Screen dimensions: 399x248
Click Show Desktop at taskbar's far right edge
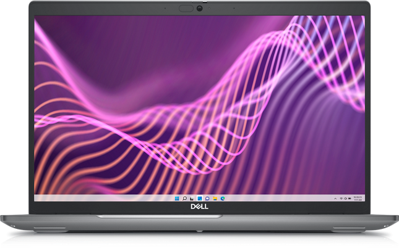click(365, 199)
